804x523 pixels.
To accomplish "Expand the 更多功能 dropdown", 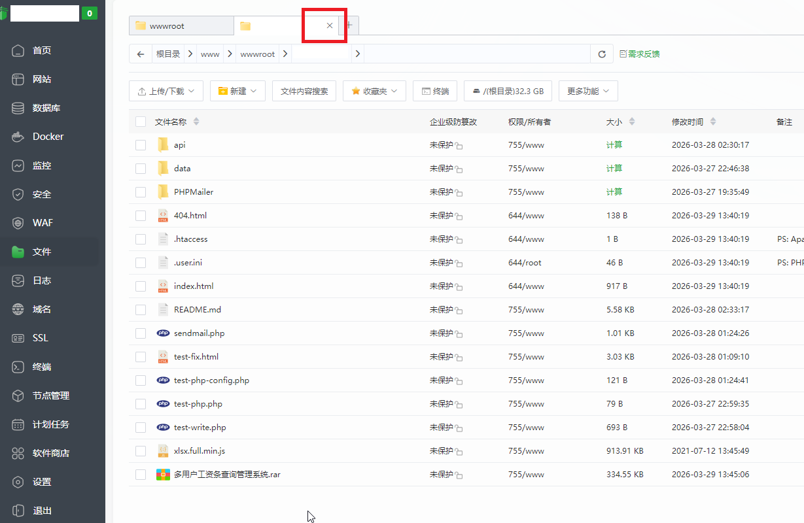I will point(587,91).
